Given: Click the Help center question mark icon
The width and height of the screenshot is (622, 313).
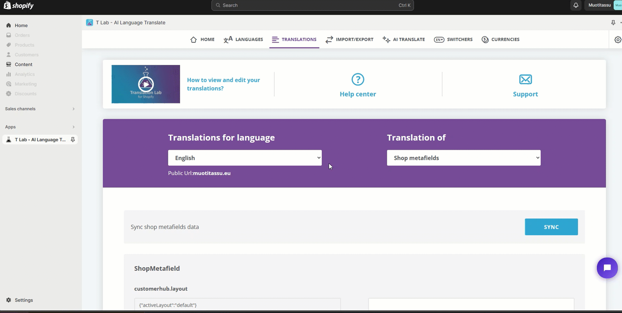Looking at the screenshot, I should click(x=358, y=79).
